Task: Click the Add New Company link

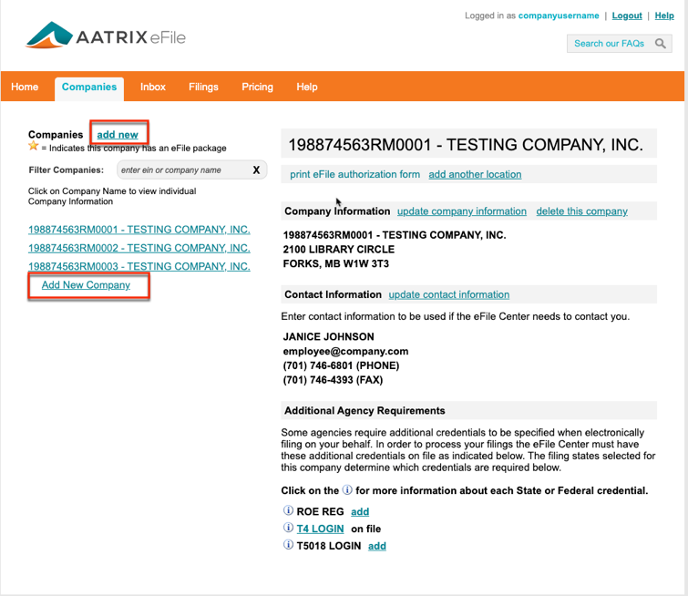Action: point(86,285)
